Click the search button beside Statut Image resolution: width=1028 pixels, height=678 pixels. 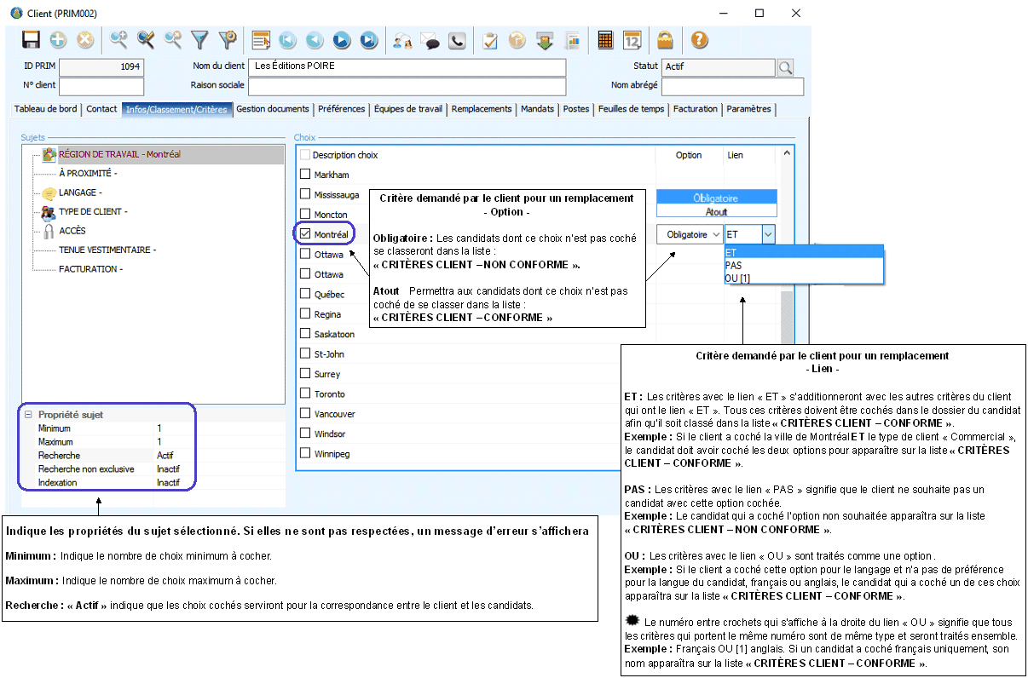tap(785, 67)
